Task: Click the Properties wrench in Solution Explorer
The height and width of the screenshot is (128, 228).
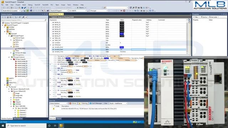Action: coord(23,17)
